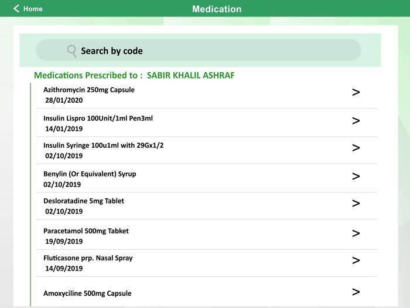Go back to Home
This screenshot has height=308, width=410.
point(28,9)
